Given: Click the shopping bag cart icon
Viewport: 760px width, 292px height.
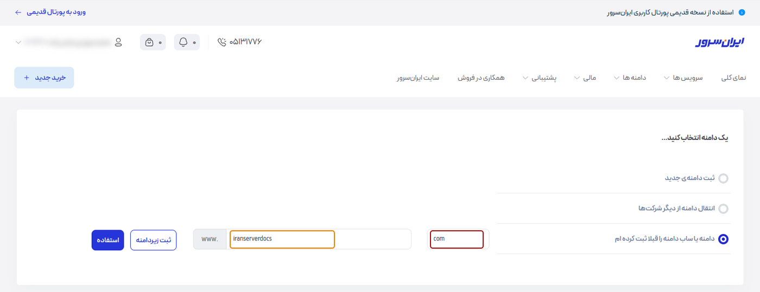Looking at the screenshot, I should pos(149,42).
